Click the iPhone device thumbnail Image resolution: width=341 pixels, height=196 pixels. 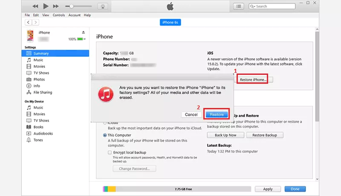pos(30,36)
